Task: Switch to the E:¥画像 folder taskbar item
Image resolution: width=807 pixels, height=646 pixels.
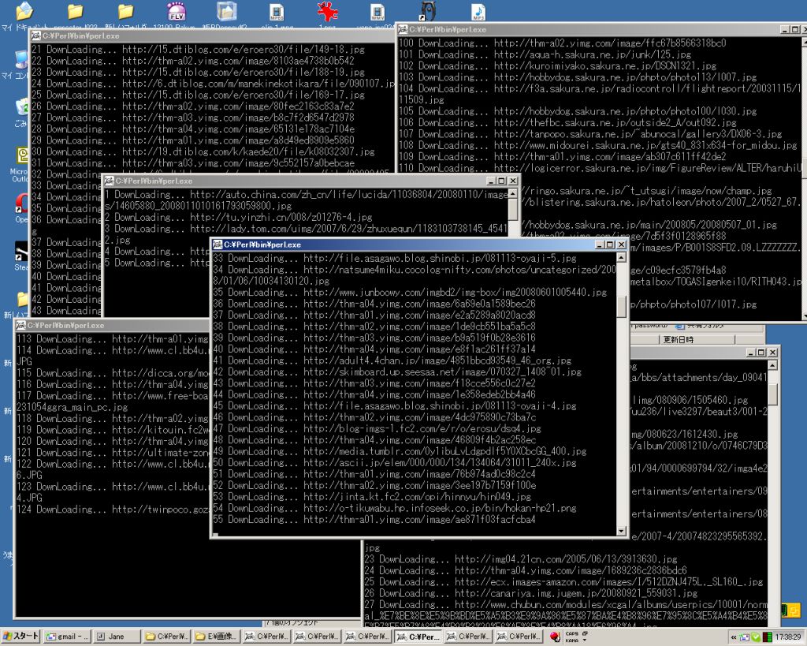Action: pos(215,637)
